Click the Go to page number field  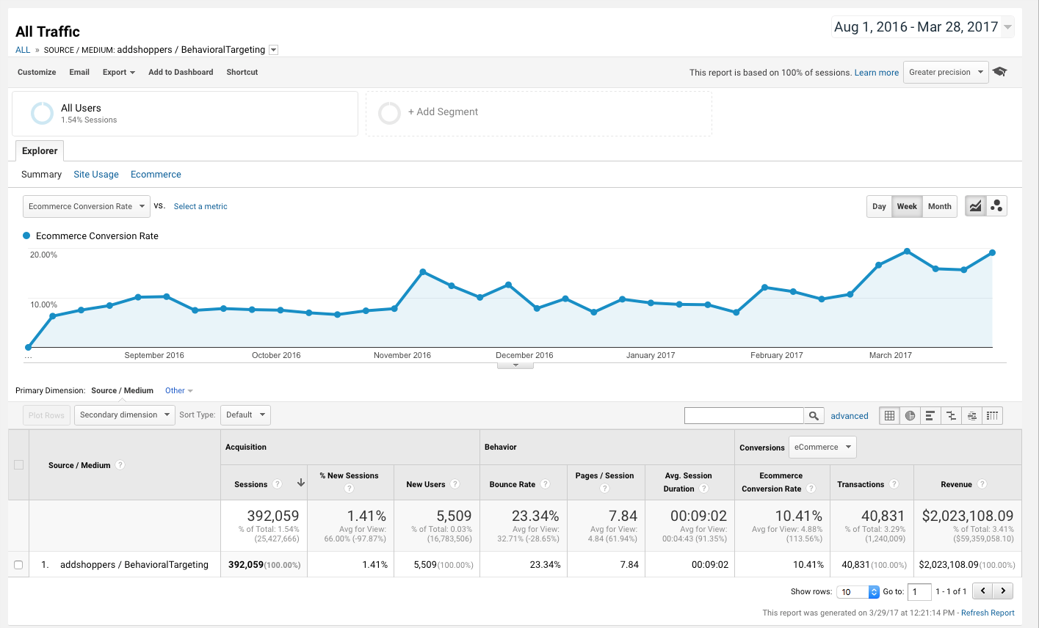(919, 591)
